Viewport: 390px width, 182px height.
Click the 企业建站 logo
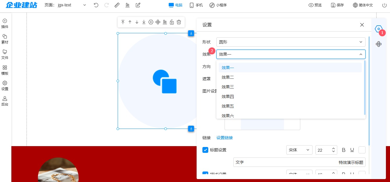(x=21, y=5)
